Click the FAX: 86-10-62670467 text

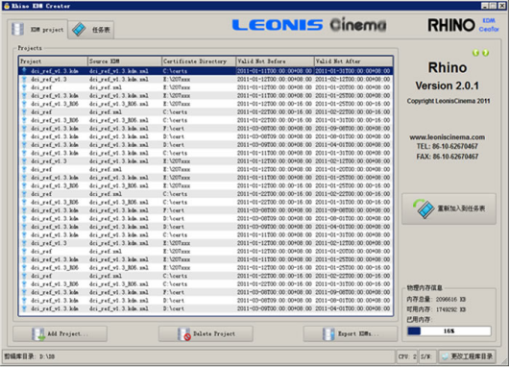tap(448, 157)
